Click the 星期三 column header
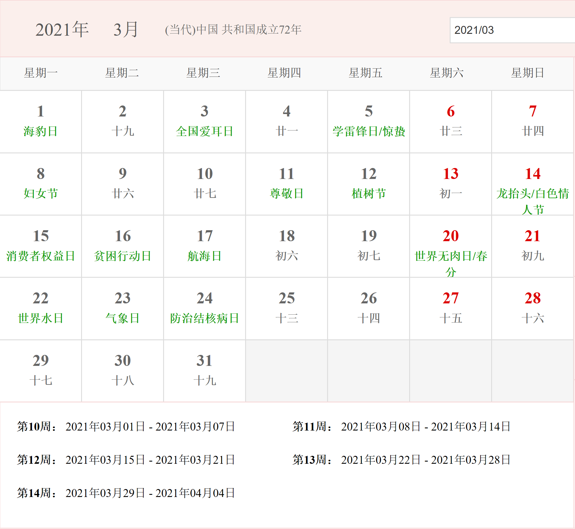 pyautogui.click(x=203, y=73)
